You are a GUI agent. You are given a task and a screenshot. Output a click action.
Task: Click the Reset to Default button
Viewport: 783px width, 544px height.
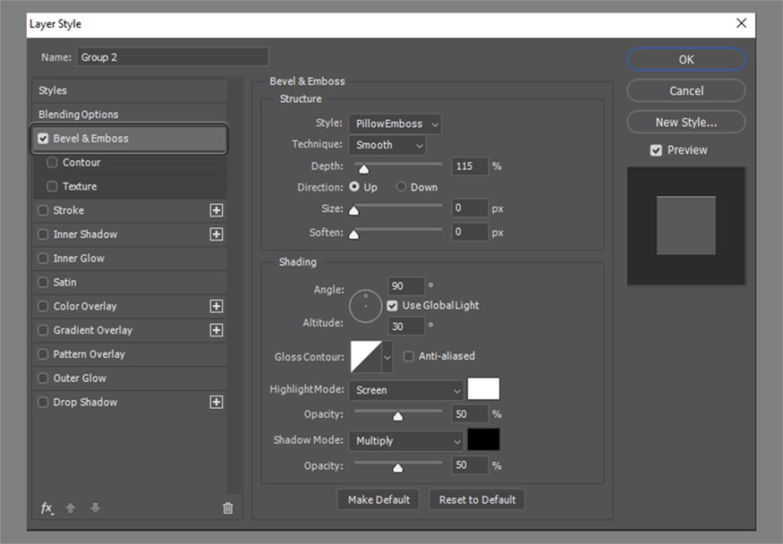click(477, 499)
